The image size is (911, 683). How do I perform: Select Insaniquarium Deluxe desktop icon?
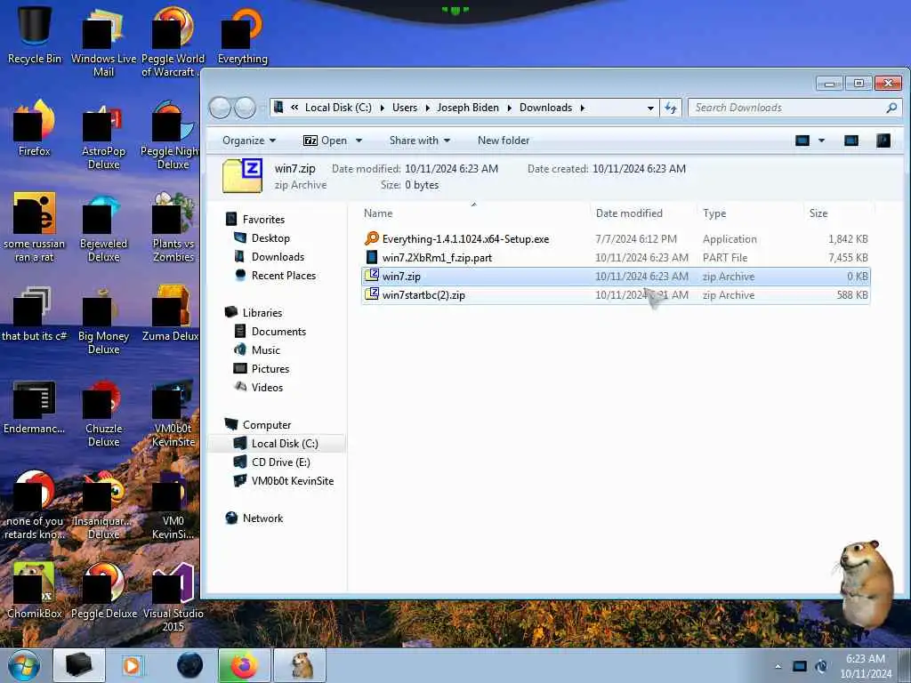point(103,505)
